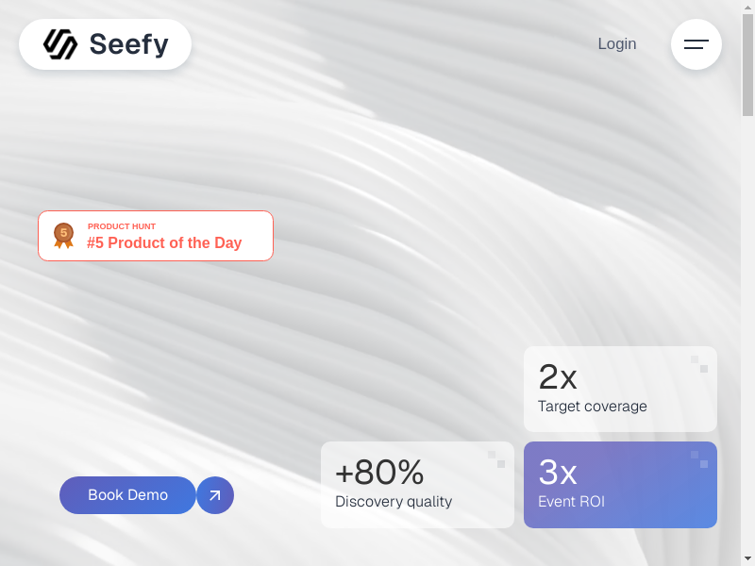Viewport: 755px width, 566px height.
Task: Click the small "PRODUCT HUNT" label text
Action: 122,226
